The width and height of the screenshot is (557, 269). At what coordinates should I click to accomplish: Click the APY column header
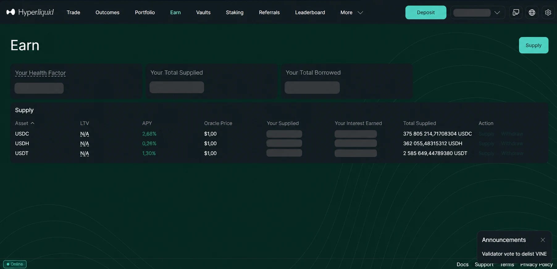coord(147,123)
